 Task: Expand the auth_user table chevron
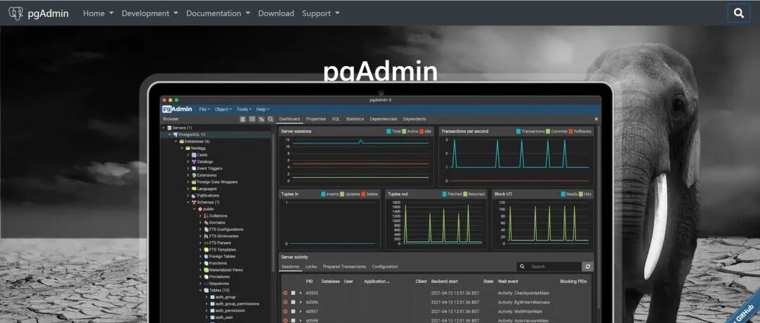(x=206, y=317)
